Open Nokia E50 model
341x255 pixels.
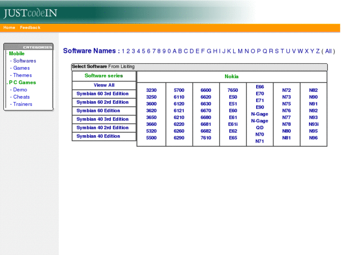[233, 97]
